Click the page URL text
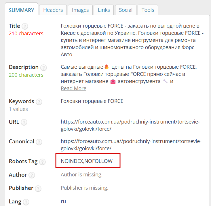 (130, 125)
